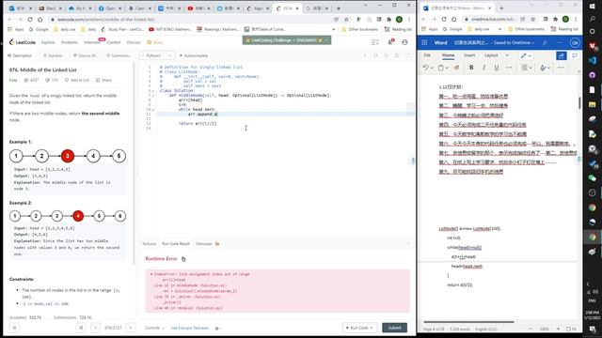
Task: Toggle Italic in Word
Action: [x=483, y=68]
